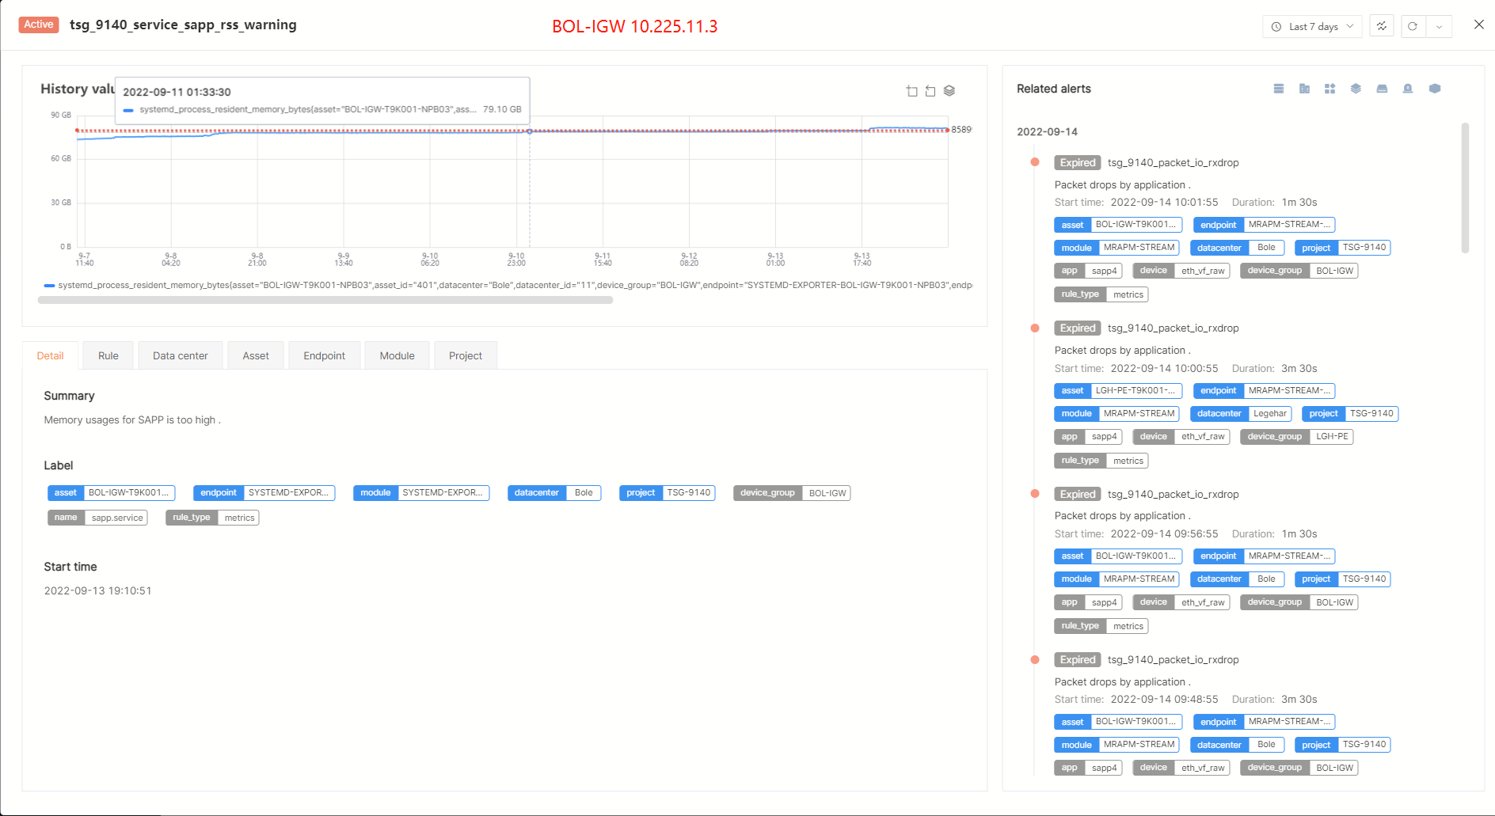The image size is (1495, 816).
Task: Open the Endpoint tab
Action: point(324,356)
